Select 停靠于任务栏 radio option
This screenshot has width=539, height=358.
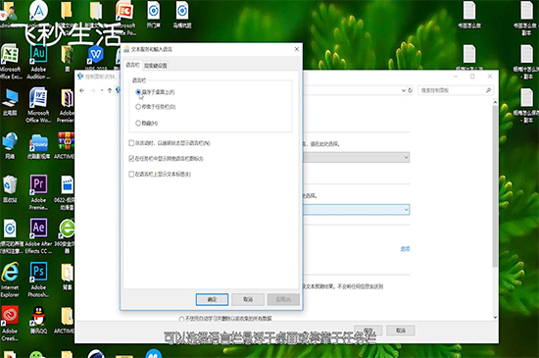click(138, 107)
